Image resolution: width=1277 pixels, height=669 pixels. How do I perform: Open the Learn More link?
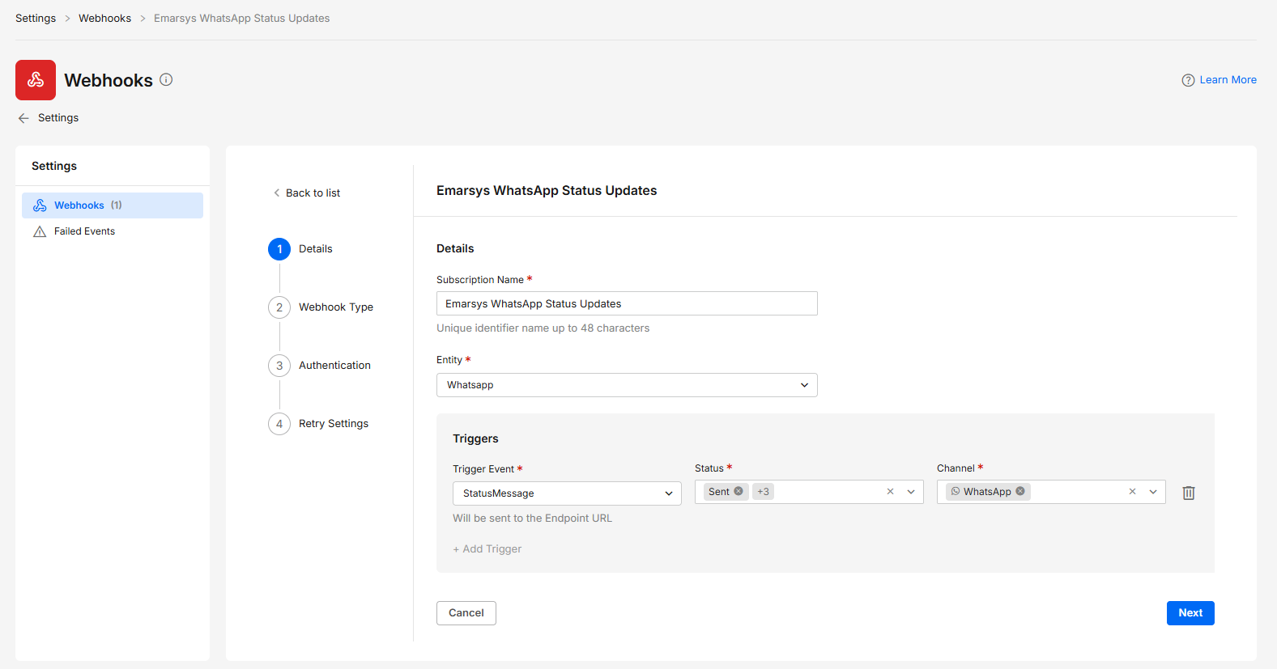click(x=1228, y=80)
